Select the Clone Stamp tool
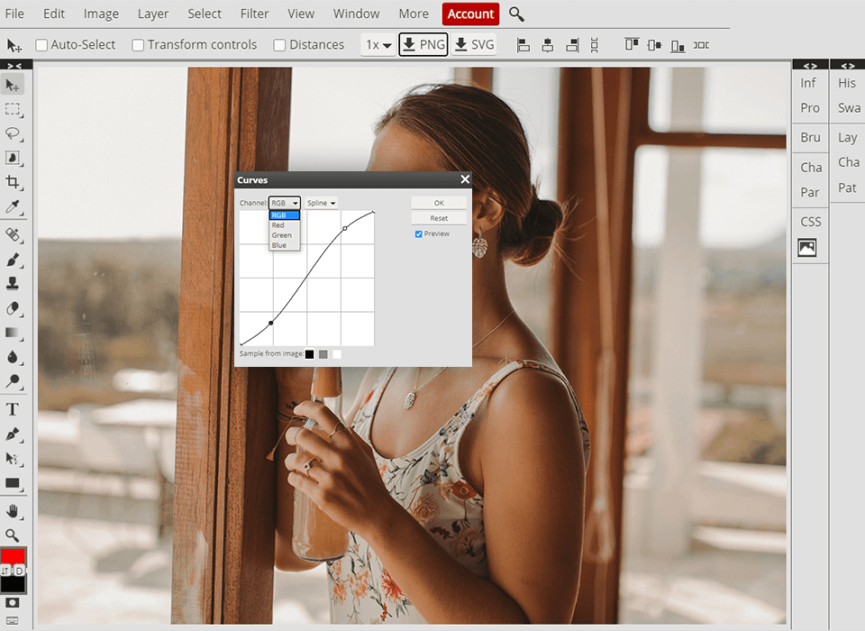This screenshot has height=631, width=865. coord(13,283)
